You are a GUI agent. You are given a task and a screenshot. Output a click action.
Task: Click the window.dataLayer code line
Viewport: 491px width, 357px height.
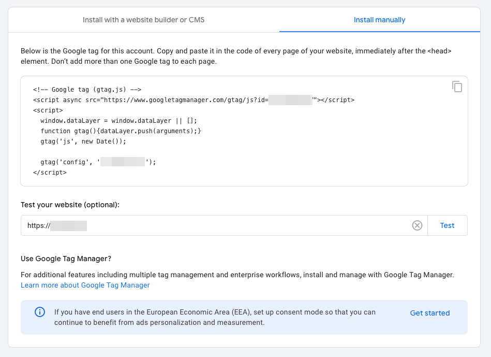pyautogui.click(x=118, y=120)
